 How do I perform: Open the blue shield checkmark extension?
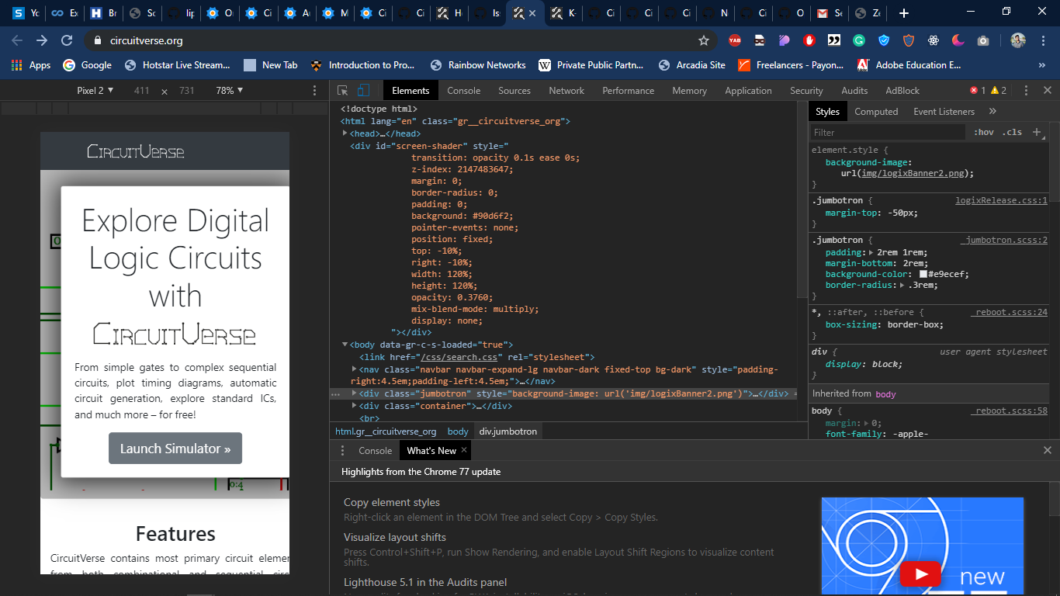click(884, 40)
